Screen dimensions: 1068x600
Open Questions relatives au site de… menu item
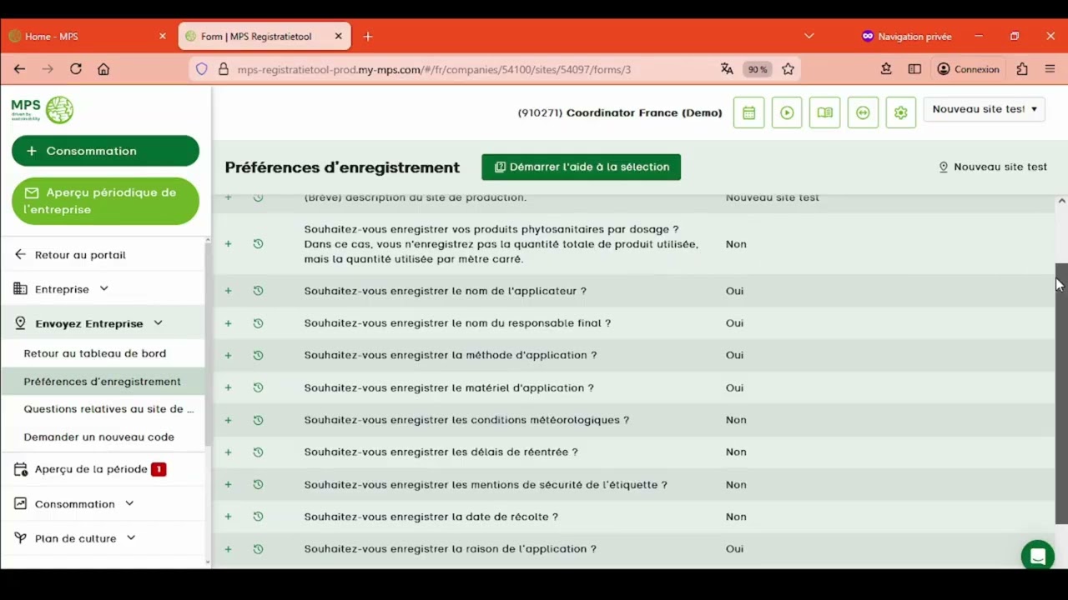click(x=108, y=409)
